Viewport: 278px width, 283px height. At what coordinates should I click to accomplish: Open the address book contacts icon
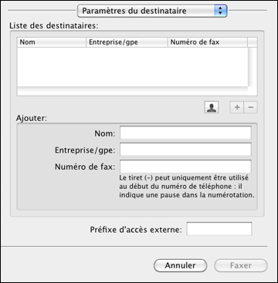pos(212,107)
